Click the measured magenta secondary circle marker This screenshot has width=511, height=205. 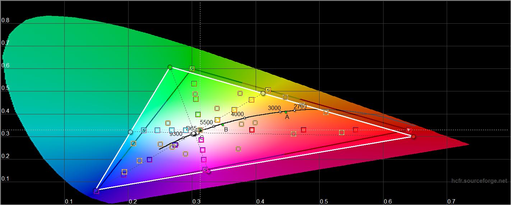tap(209, 171)
